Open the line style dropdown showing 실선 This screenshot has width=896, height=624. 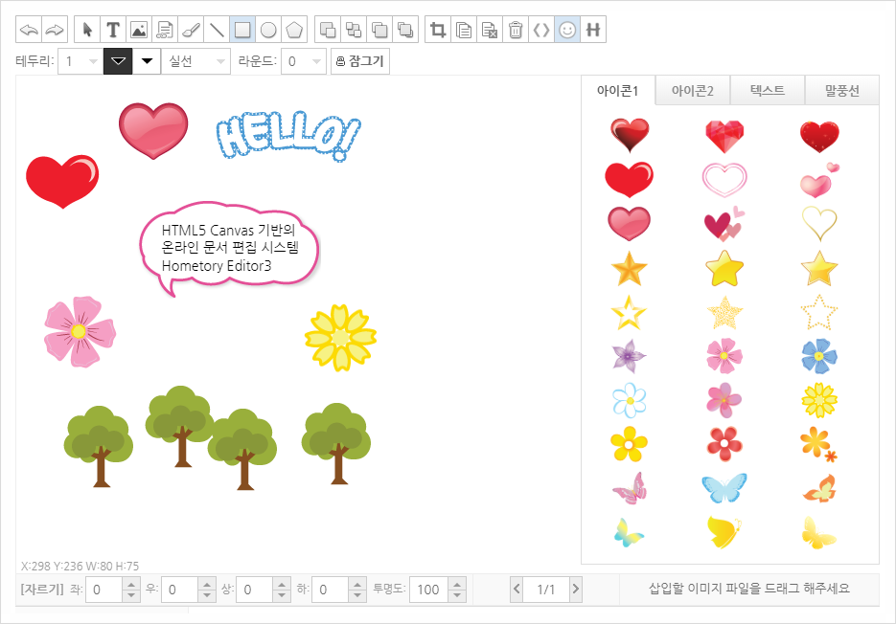pos(196,61)
